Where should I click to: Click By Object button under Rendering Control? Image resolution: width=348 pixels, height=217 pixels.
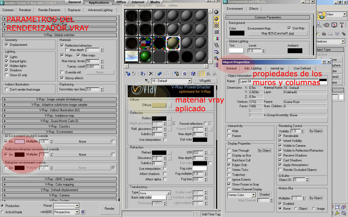coord(316,131)
